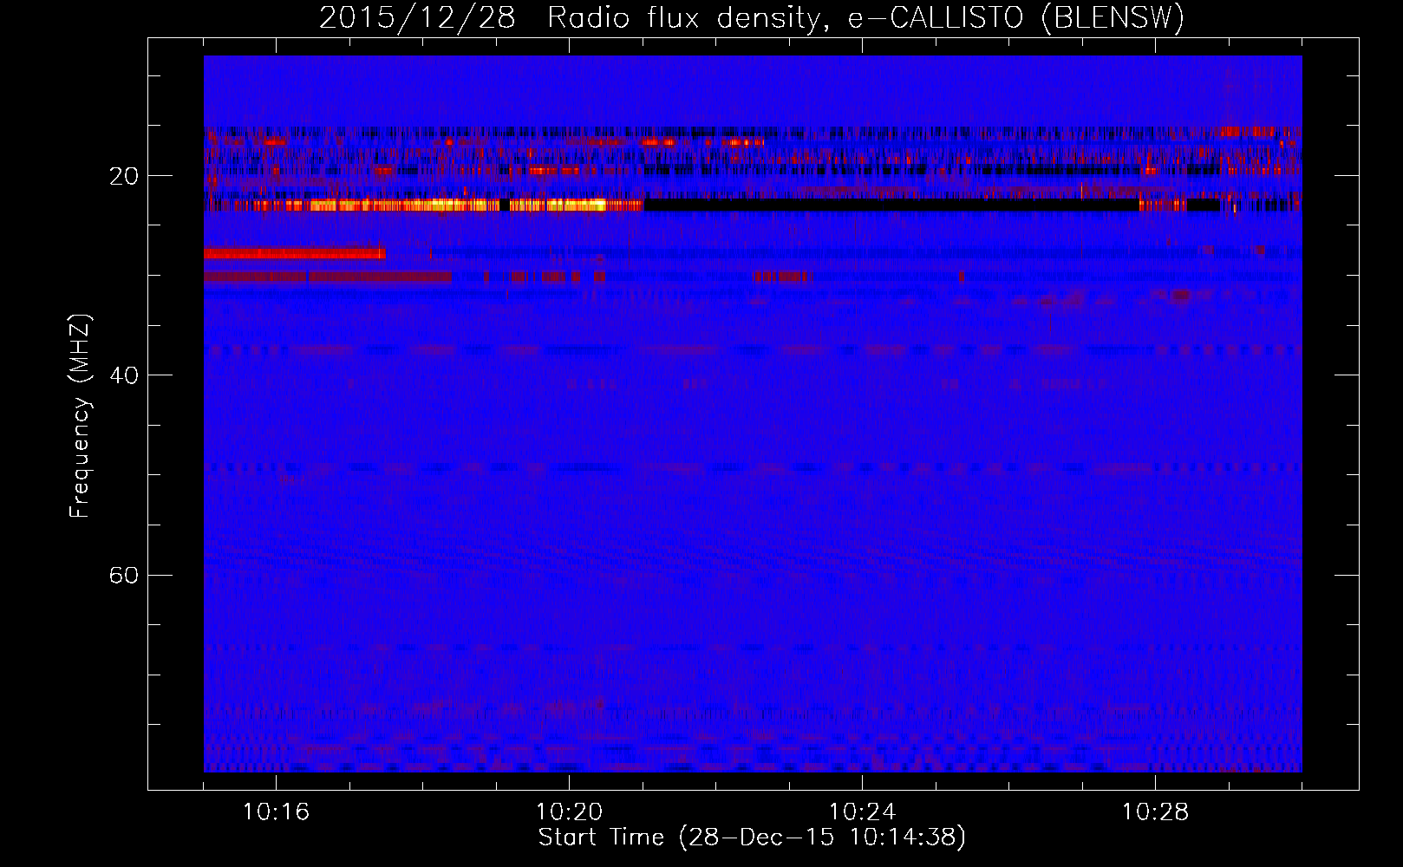Click the 40 frequency tick label
The width and height of the screenshot is (1403, 867).
click(x=124, y=376)
